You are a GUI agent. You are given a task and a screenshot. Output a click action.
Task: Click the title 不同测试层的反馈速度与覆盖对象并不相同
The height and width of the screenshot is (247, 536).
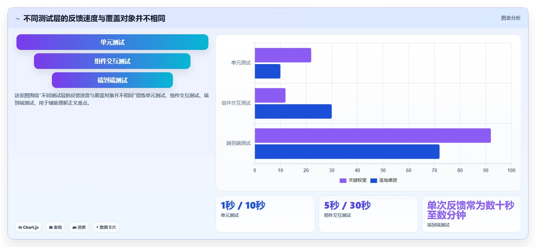click(94, 19)
